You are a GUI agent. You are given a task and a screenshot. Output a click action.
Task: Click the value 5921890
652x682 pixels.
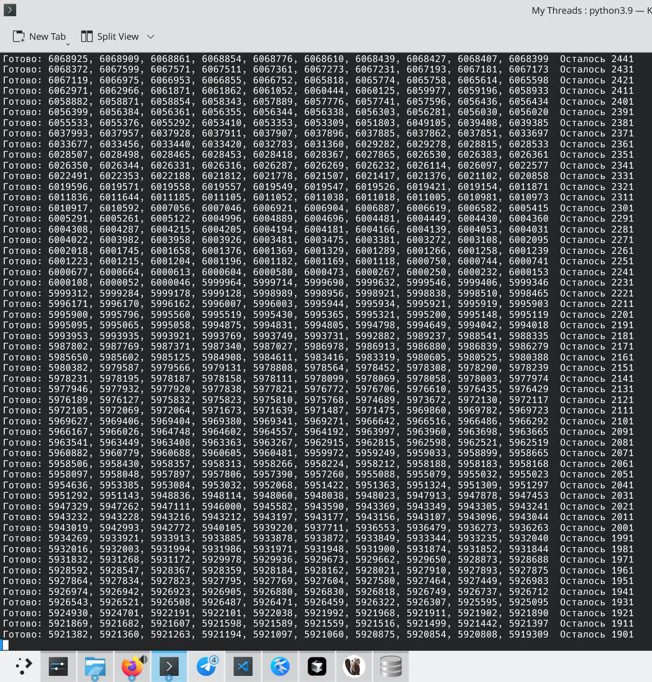coord(529,613)
